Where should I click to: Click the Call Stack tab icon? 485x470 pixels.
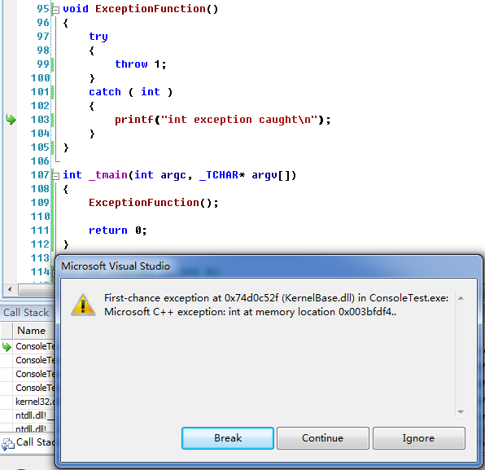pyautogui.click(x=8, y=444)
